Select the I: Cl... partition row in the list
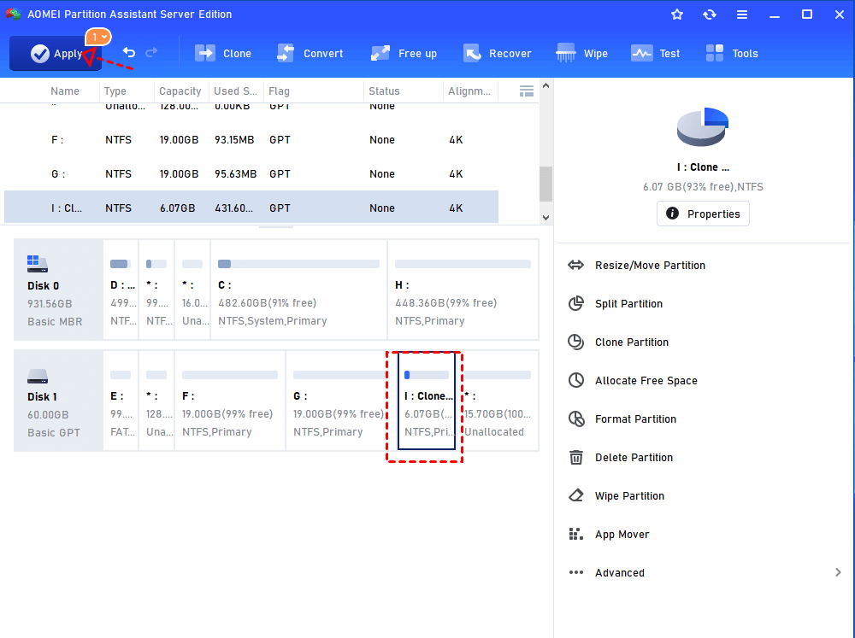 [251, 207]
